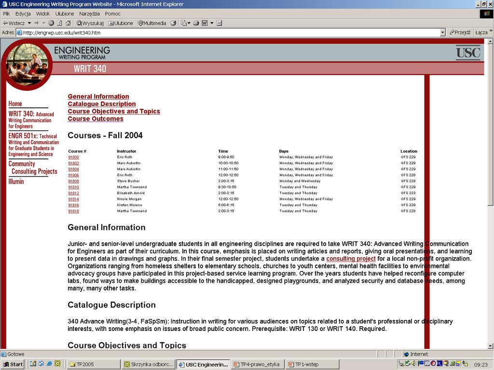Open WRIT 340 sidebar link
The image size is (494, 370).
coord(31,119)
